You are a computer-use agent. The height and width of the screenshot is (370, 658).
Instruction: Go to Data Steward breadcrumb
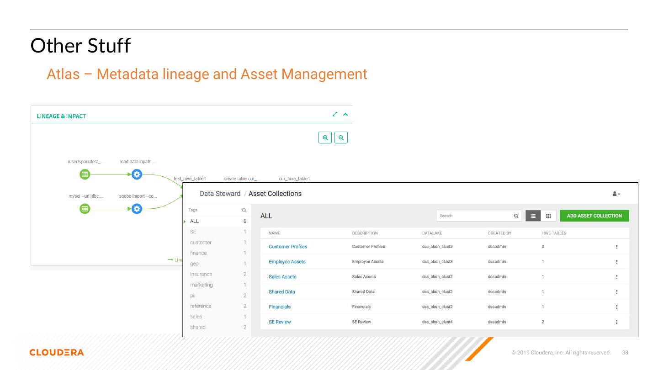tap(220, 194)
